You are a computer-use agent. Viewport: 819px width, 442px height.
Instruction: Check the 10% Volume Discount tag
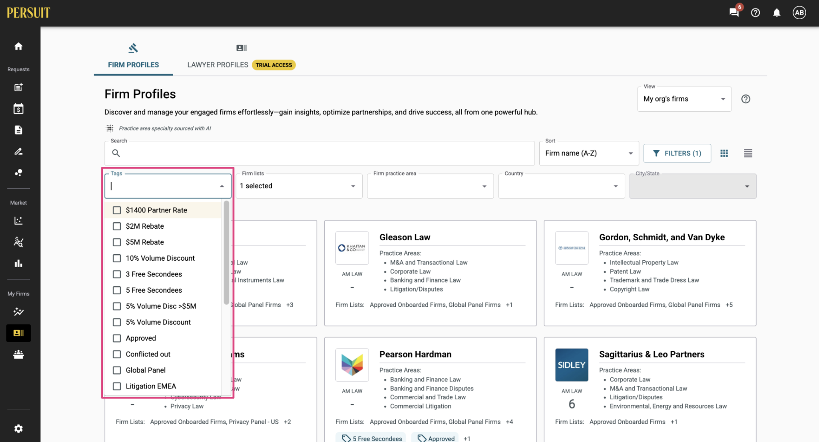(116, 258)
